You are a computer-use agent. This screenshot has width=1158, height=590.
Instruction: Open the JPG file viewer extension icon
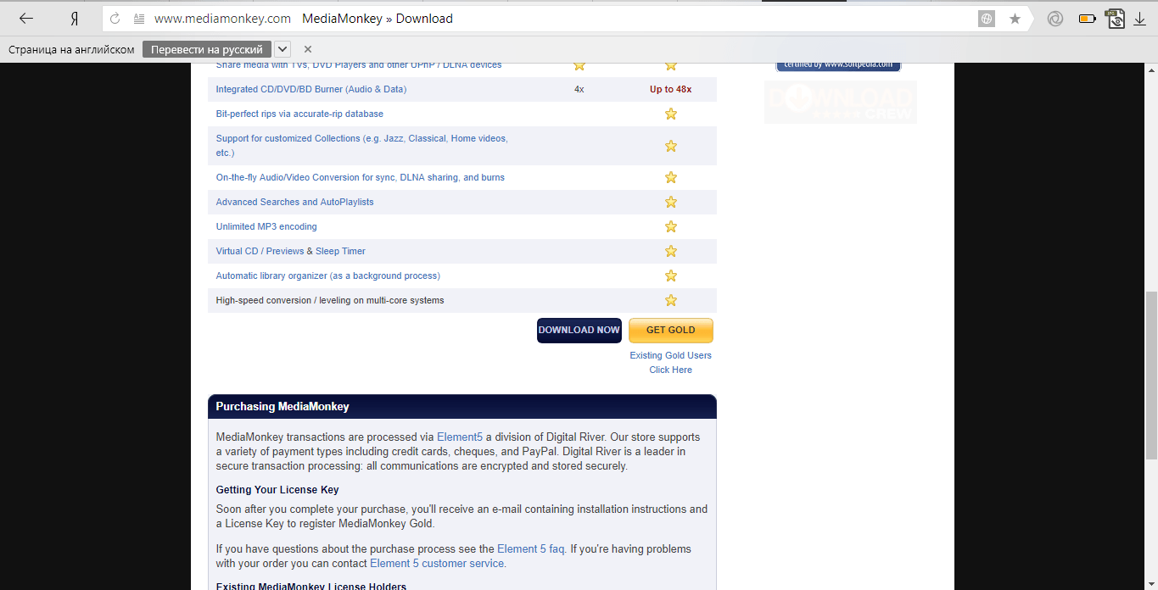tap(1115, 19)
